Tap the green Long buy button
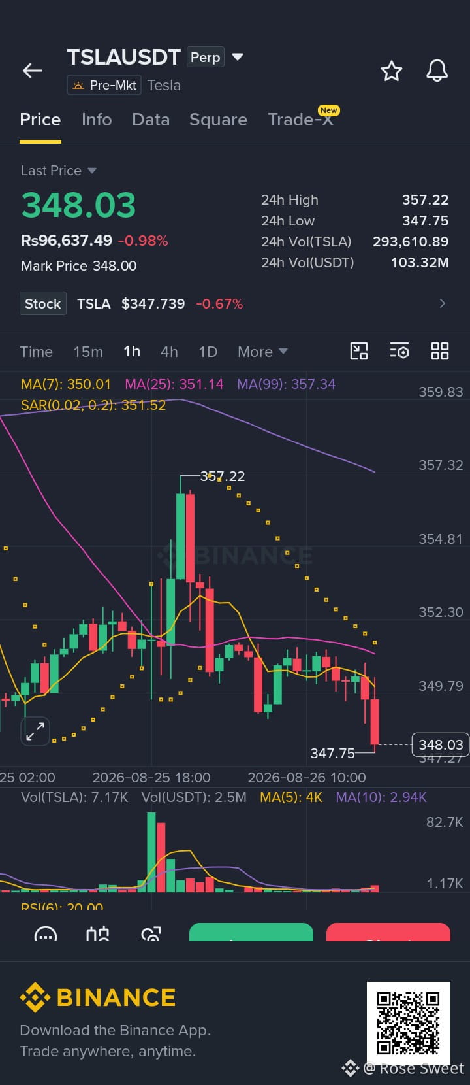 point(251,933)
